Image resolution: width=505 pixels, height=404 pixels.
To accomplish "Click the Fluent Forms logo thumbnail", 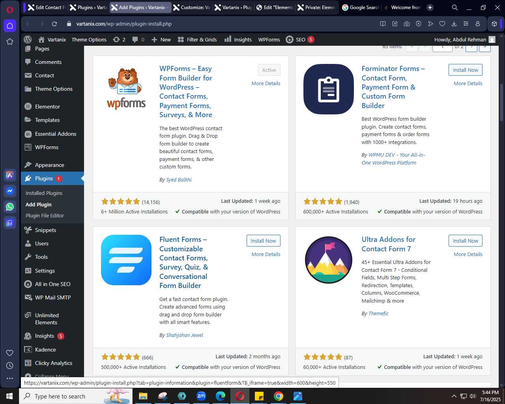I will [126, 260].
